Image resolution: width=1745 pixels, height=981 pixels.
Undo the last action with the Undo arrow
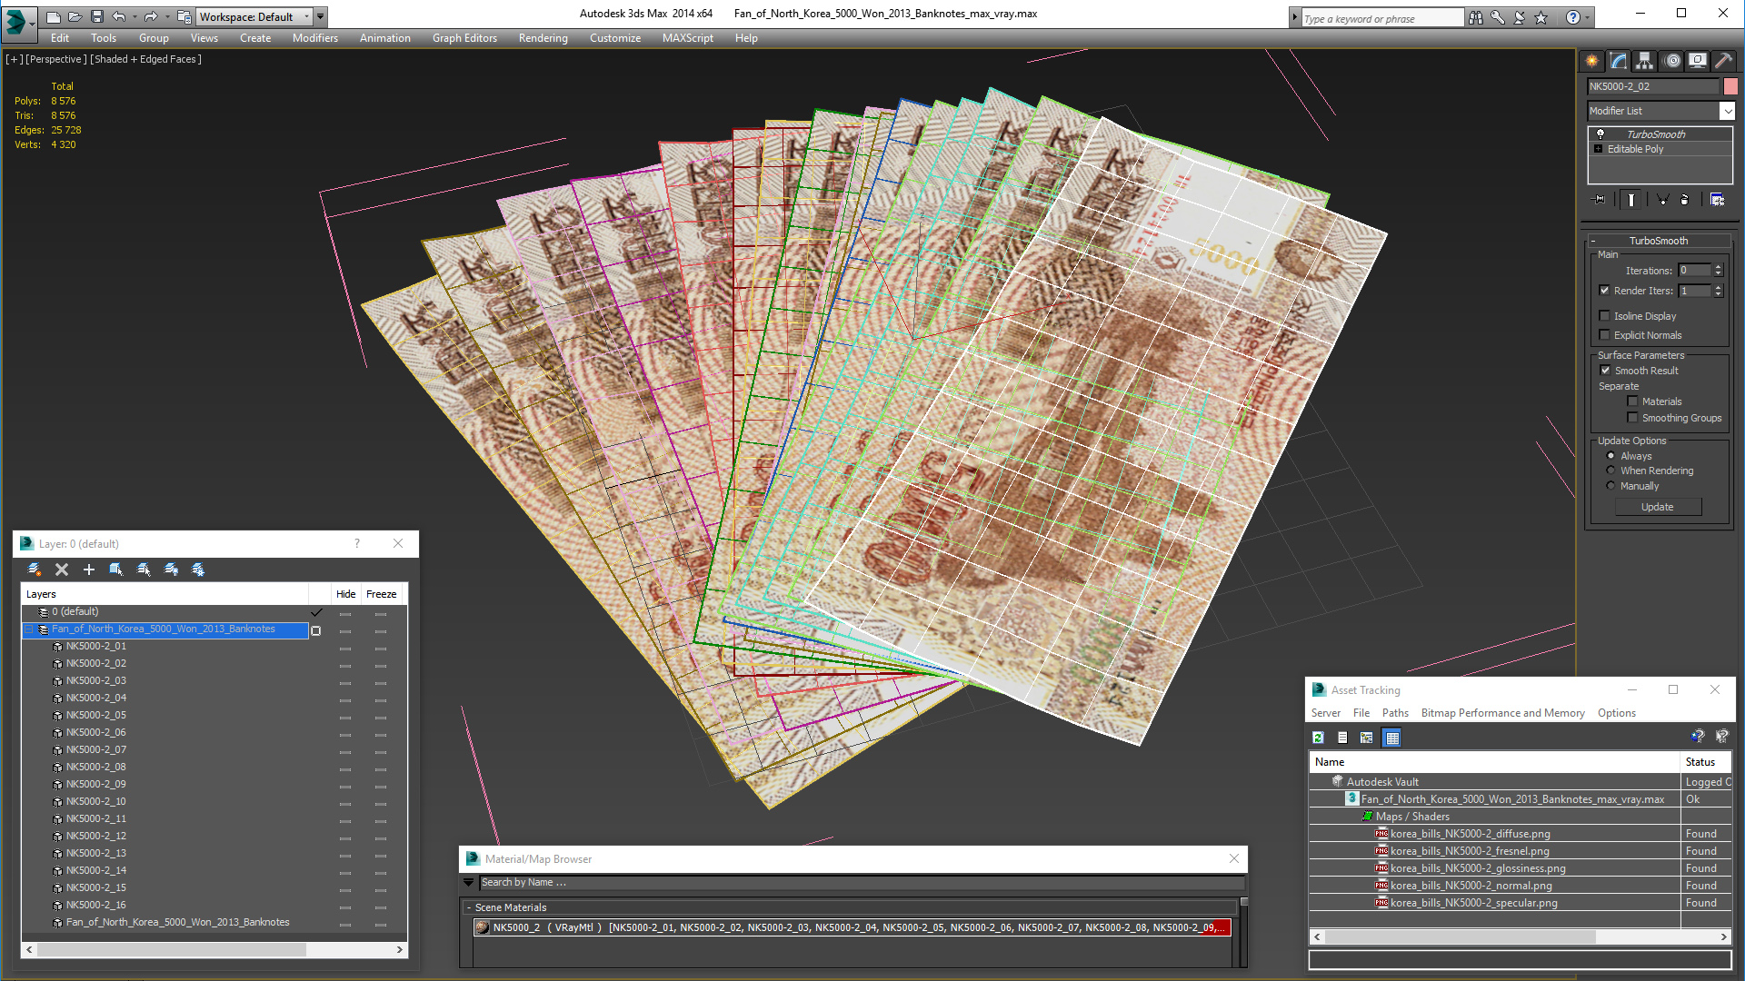click(x=118, y=16)
